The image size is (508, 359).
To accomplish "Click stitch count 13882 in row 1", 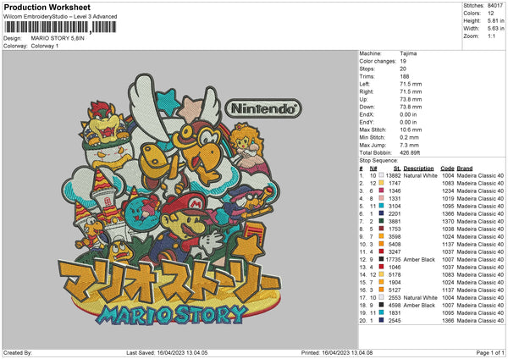I will 394,175.
